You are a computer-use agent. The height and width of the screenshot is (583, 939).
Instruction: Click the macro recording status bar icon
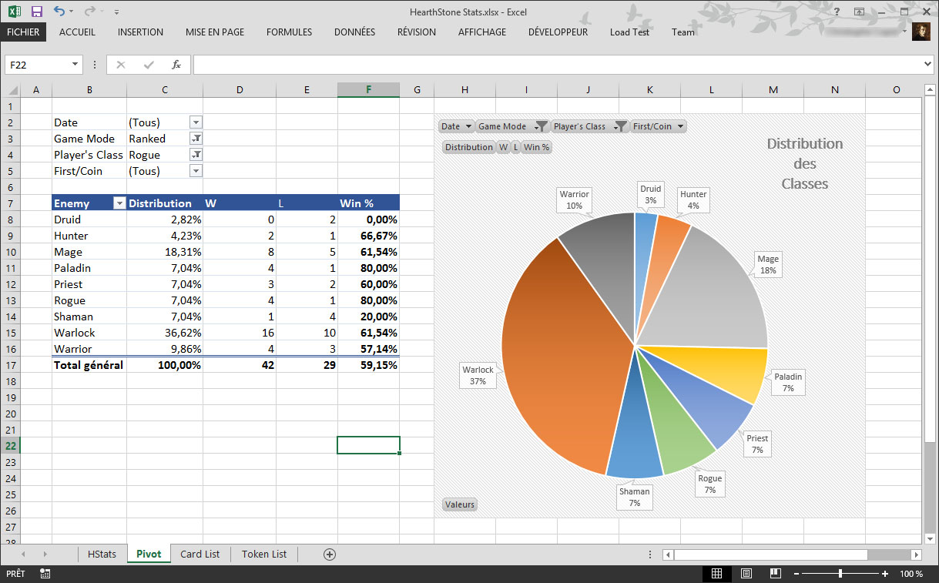click(45, 574)
